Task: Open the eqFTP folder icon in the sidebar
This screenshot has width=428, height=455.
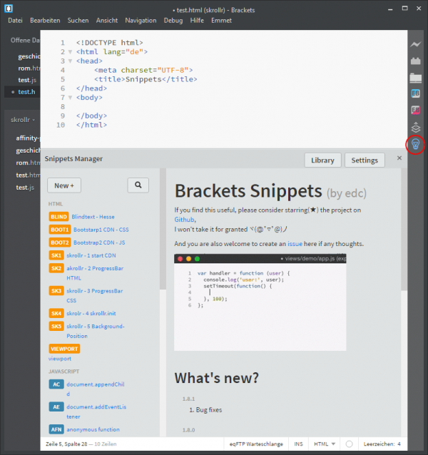Action: point(416,78)
